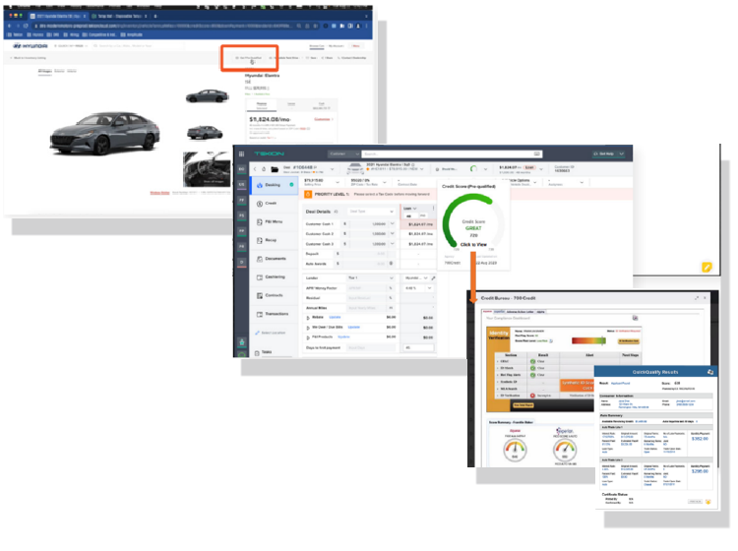The width and height of the screenshot is (738, 551).
Task: Open the Loan column type dropdown
Action: coord(410,208)
